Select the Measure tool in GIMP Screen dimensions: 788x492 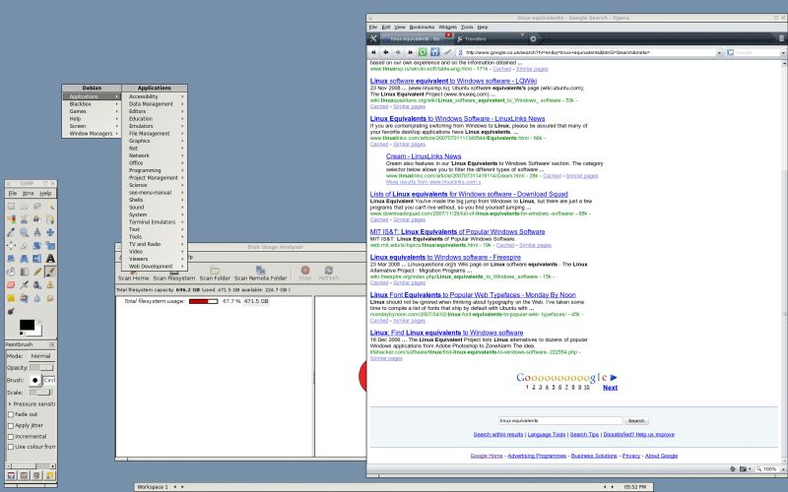pyautogui.click(x=37, y=232)
